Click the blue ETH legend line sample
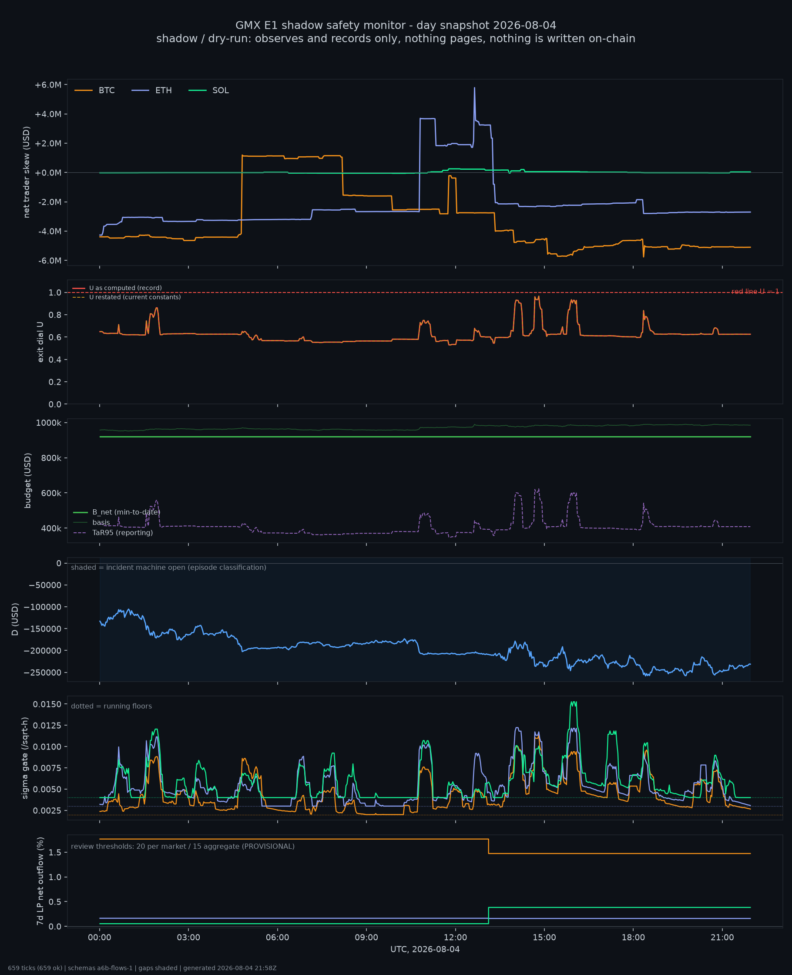The image size is (792, 975). coord(141,91)
